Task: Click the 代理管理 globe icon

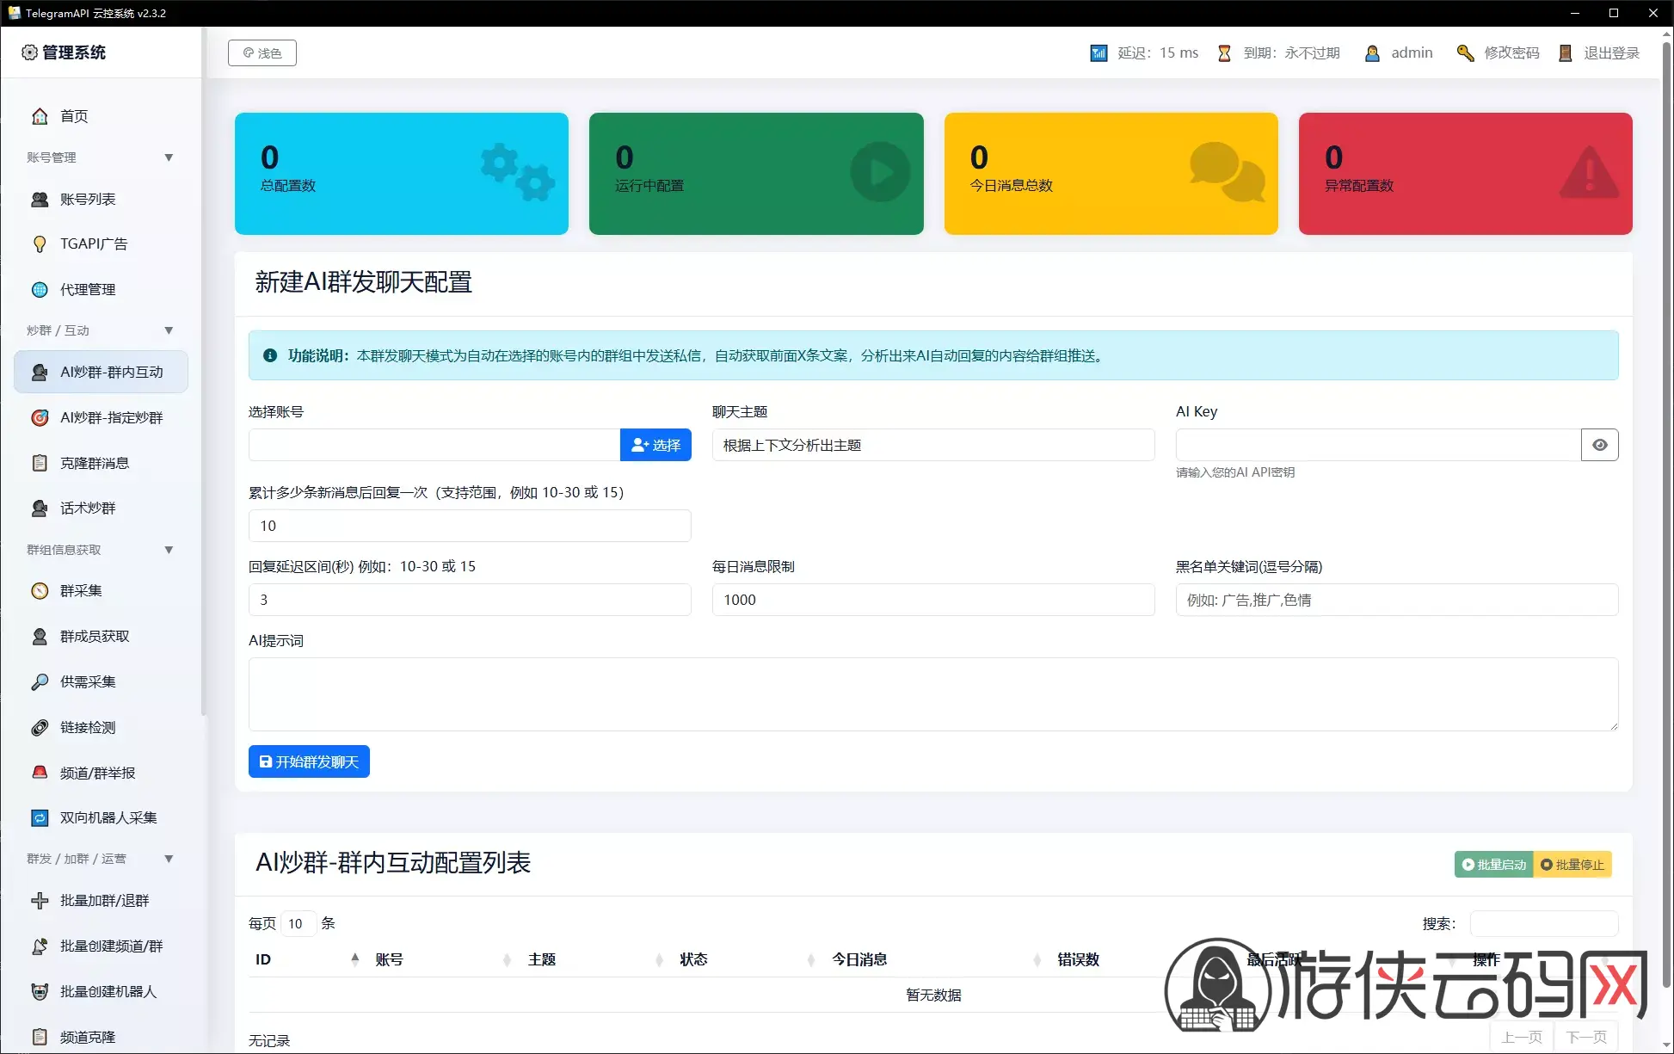Action: pyautogui.click(x=40, y=290)
